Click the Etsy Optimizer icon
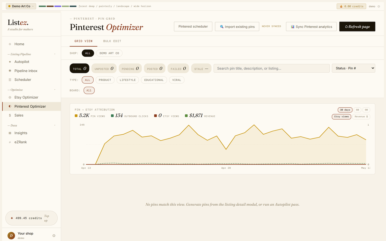386x241 pixels. [10, 97]
